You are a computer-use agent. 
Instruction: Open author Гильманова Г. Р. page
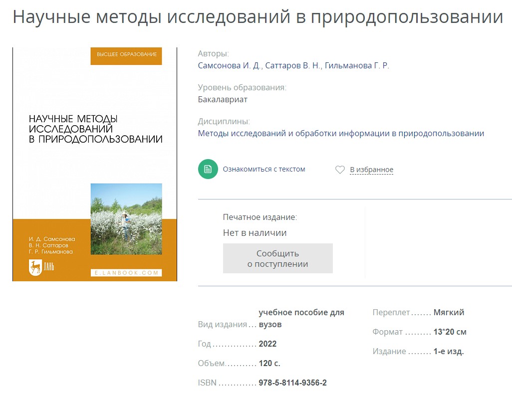coord(357,66)
